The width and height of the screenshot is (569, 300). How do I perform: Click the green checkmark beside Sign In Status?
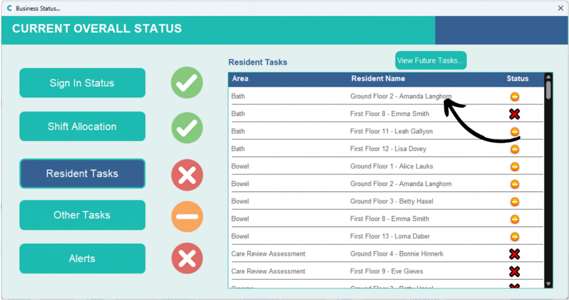[187, 83]
